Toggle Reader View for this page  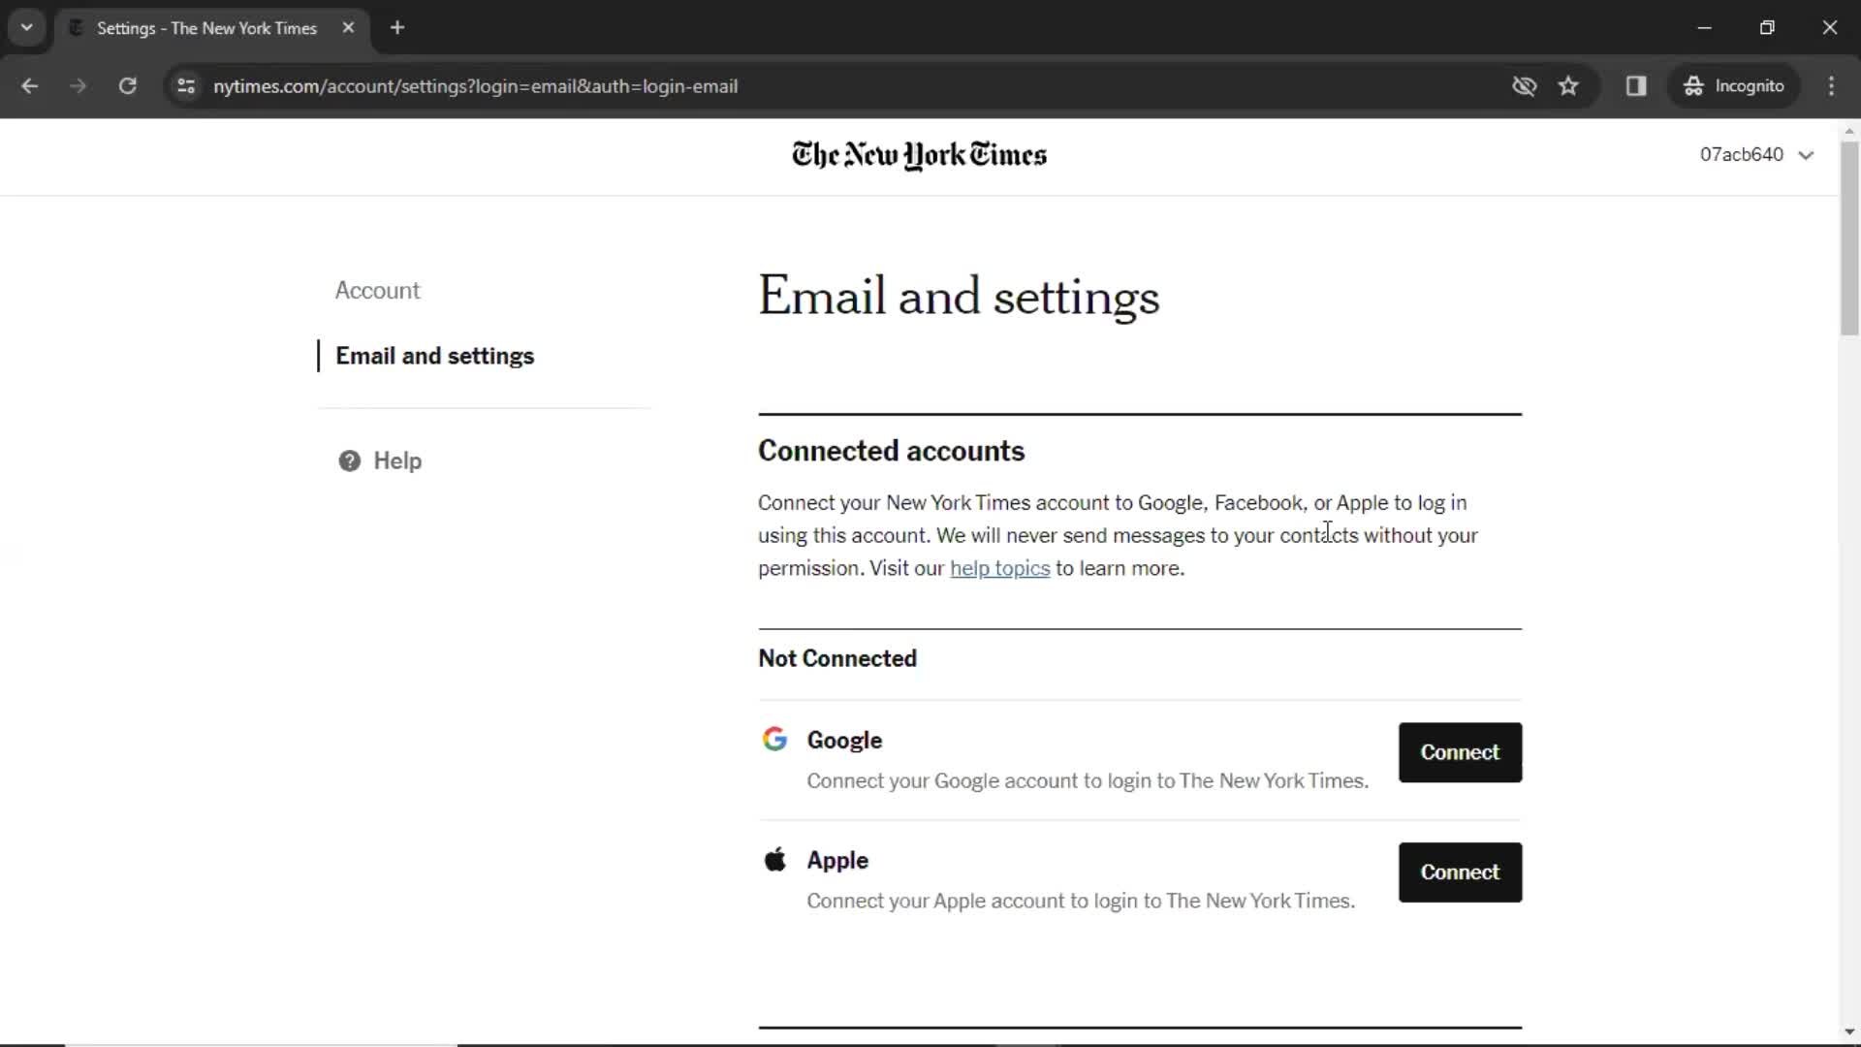click(1639, 85)
